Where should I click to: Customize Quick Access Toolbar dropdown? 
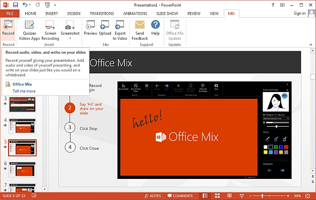click(55, 5)
